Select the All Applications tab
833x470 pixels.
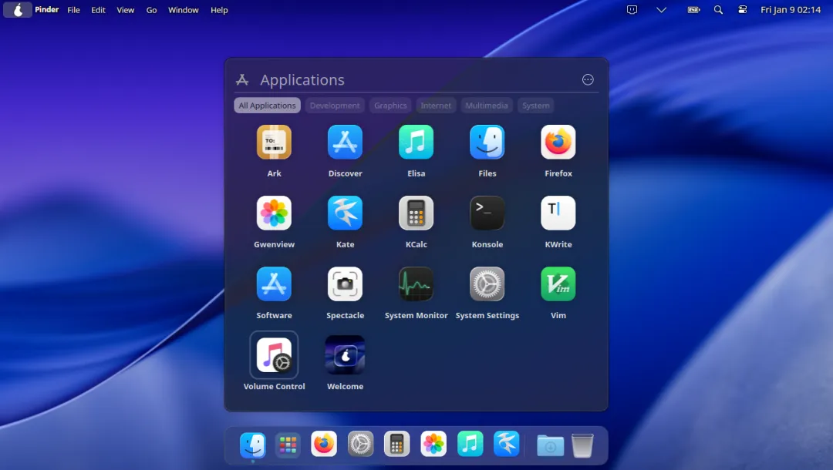tap(267, 106)
